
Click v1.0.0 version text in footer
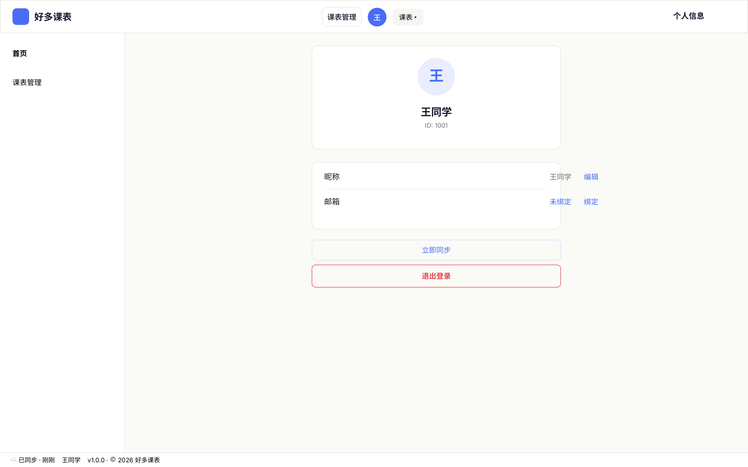(x=96, y=460)
